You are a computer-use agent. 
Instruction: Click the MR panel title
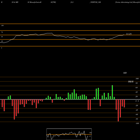point(125,73)
